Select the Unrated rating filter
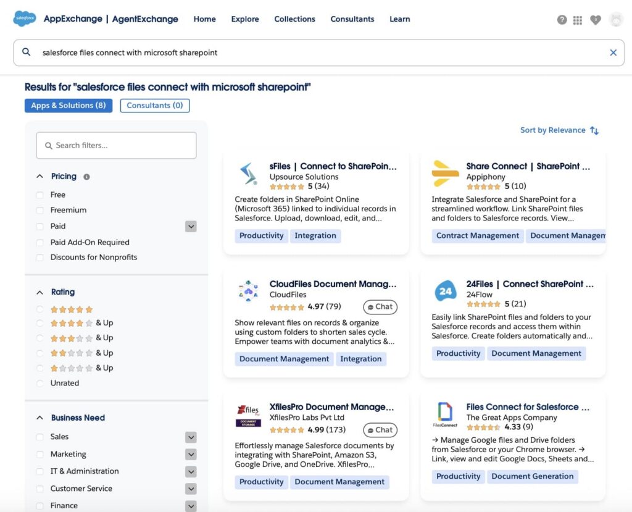Viewport: 632px width, 512px height. [x=40, y=384]
